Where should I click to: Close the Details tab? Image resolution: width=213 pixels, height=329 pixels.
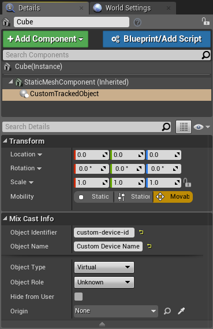pos(81,8)
